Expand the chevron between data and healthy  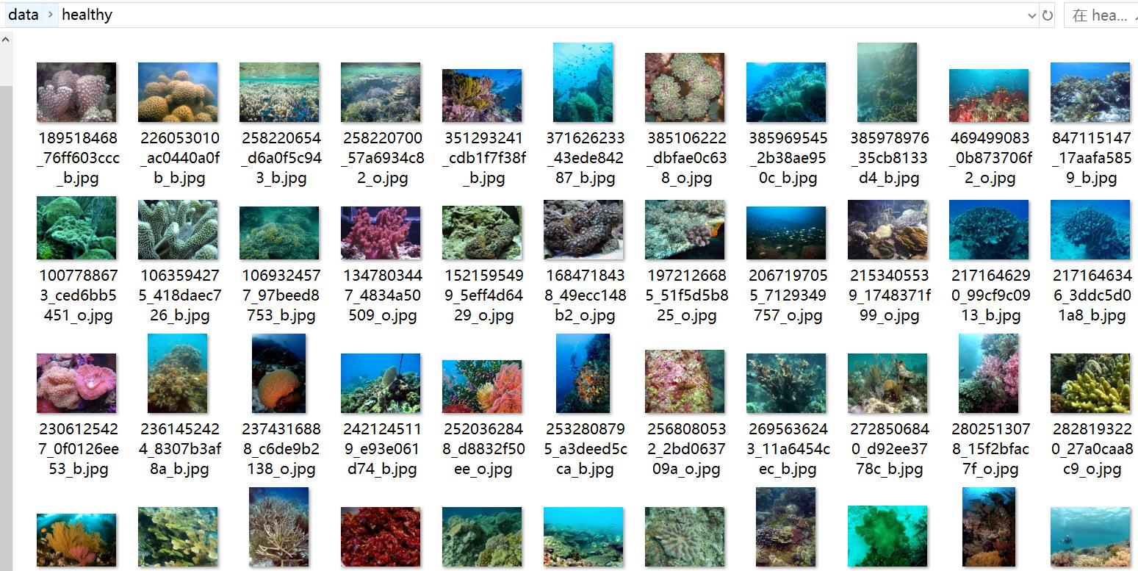49,15
